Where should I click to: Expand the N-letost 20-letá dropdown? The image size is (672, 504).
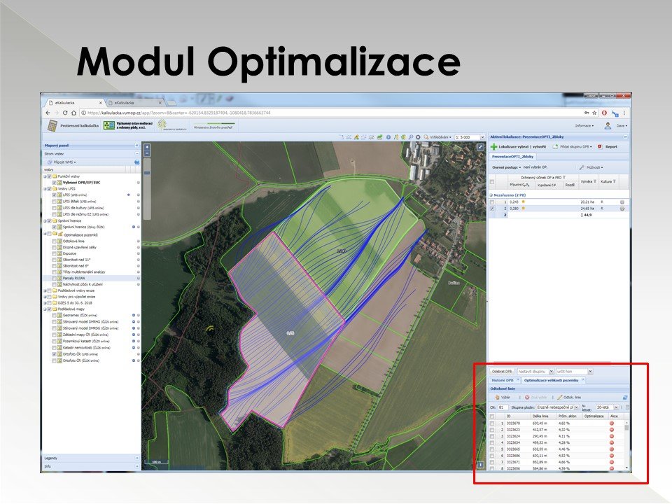coord(616,407)
